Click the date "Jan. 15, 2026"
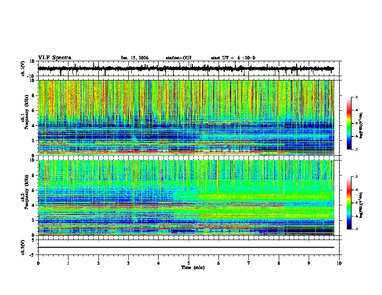Viewport: 382px width, 295px height. tap(135, 58)
